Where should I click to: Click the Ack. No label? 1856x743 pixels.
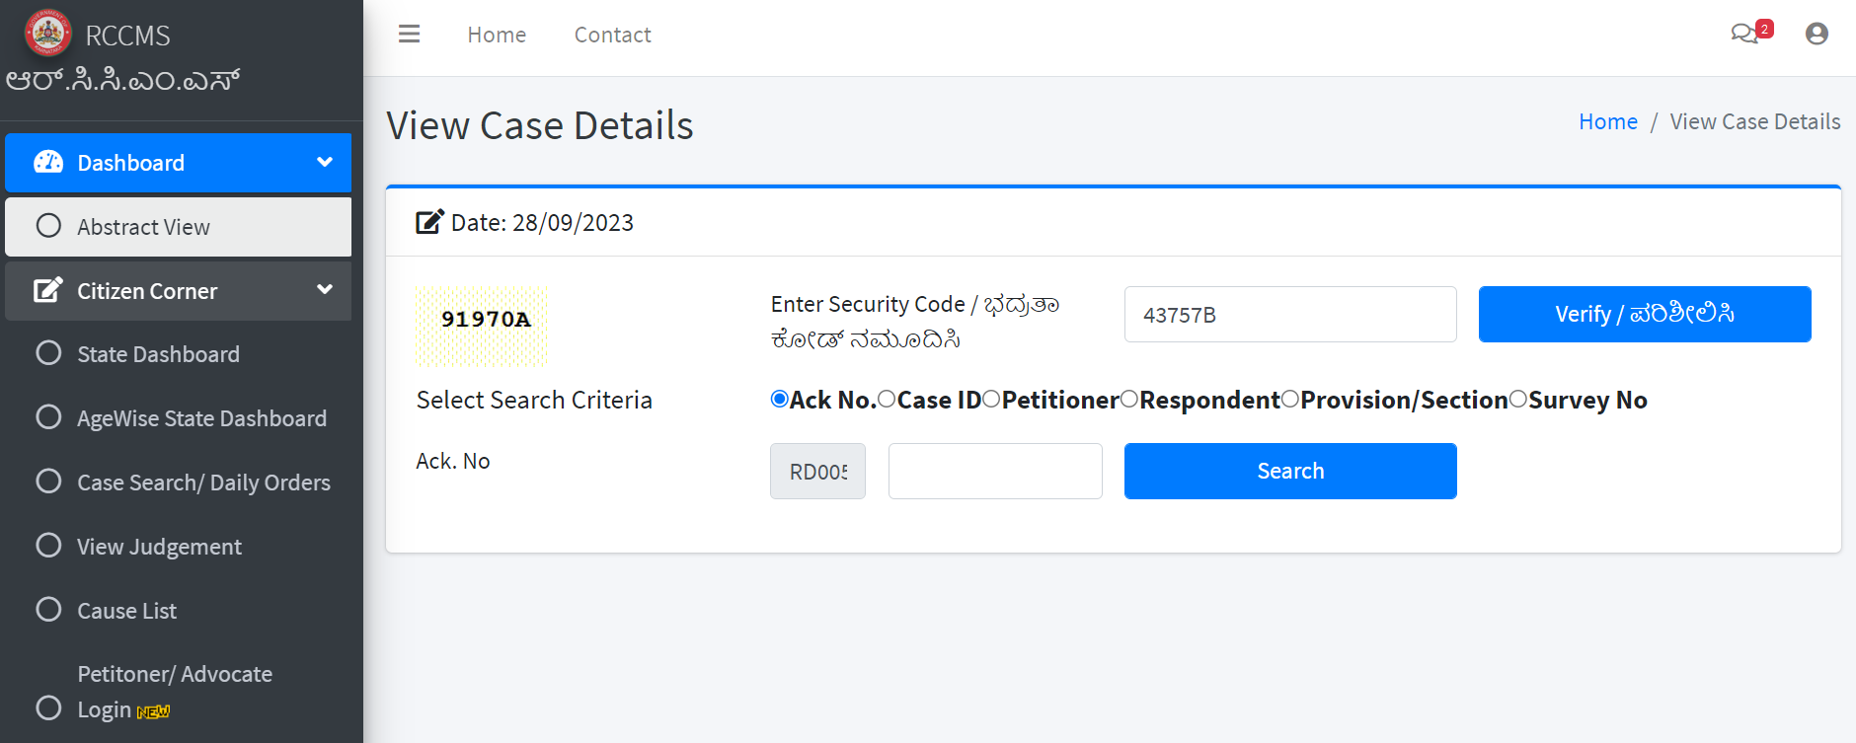[453, 461]
